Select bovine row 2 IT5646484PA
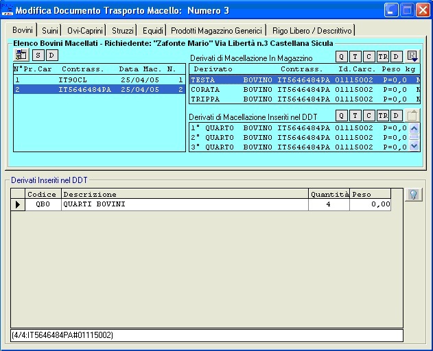 tap(100, 89)
